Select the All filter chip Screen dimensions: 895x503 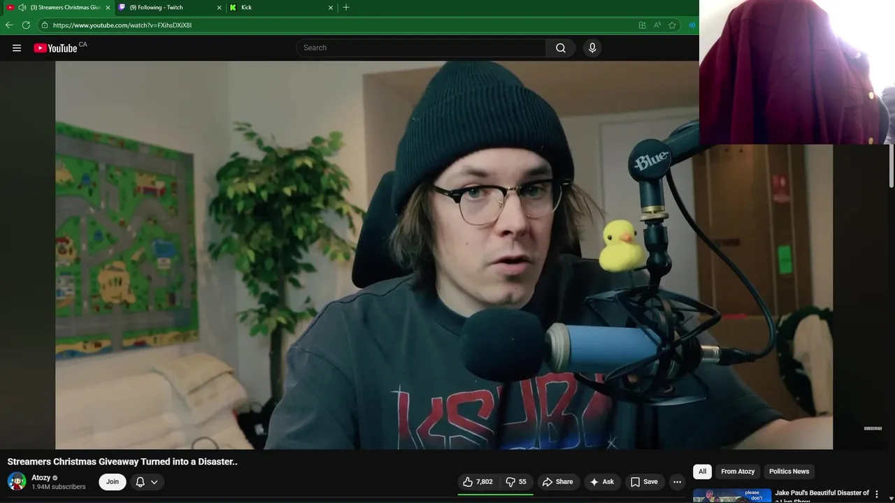[702, 472]
